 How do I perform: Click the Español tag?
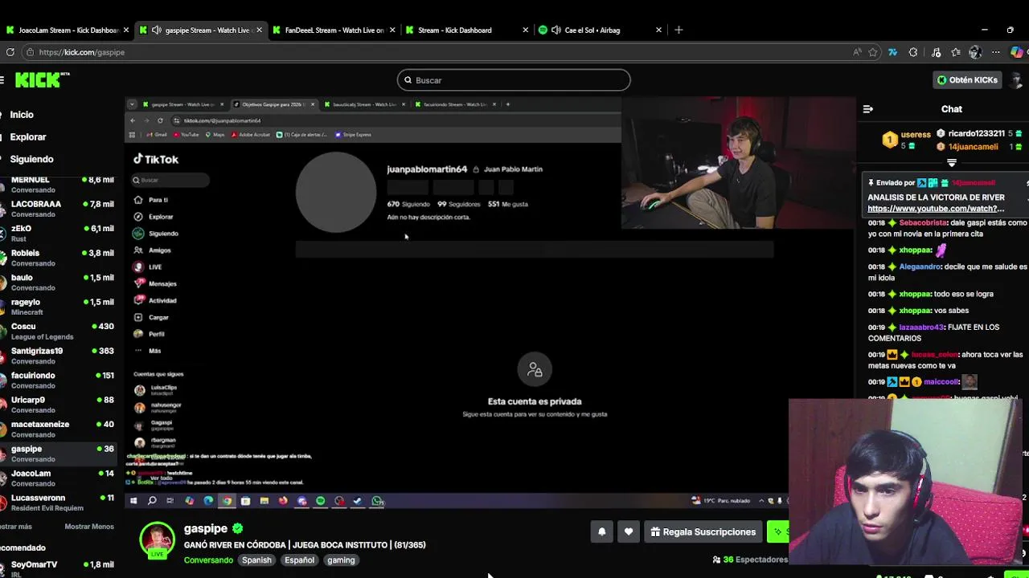coord(299,560)
